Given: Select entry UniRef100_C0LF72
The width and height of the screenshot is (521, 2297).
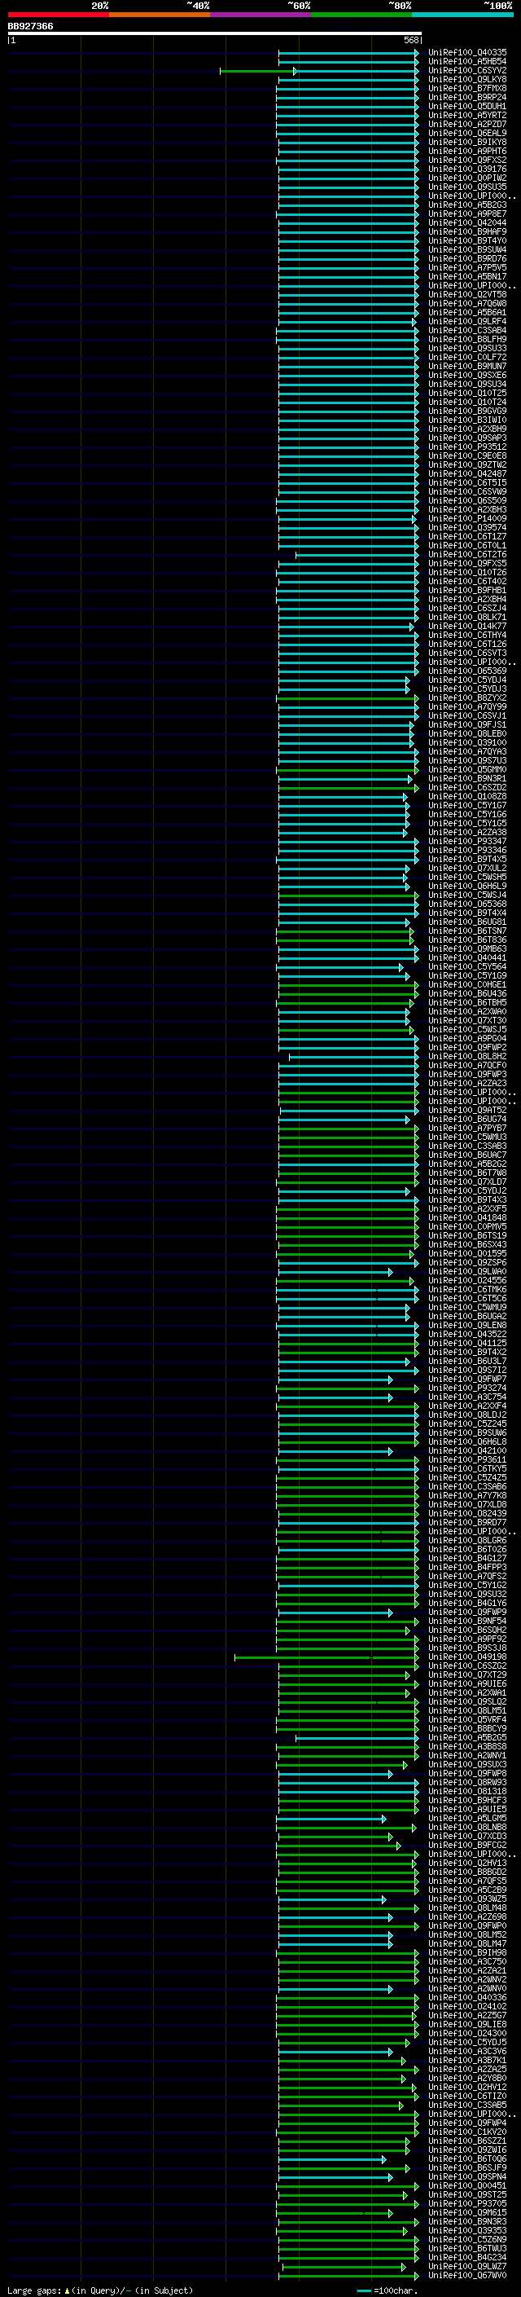Looking at the screenshot, I should click(x=467, y=357).
